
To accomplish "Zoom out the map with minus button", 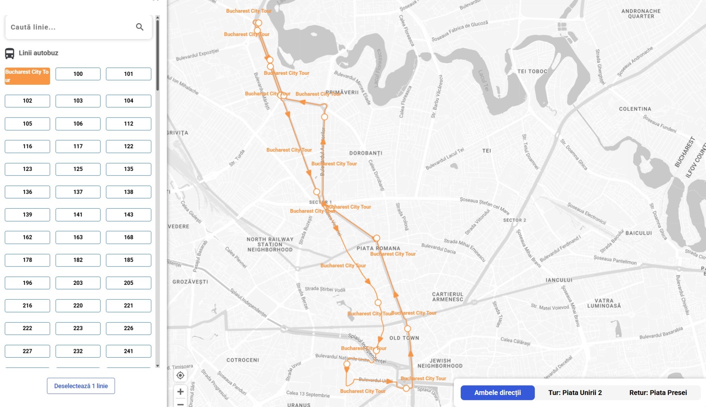I will (180, 404).
